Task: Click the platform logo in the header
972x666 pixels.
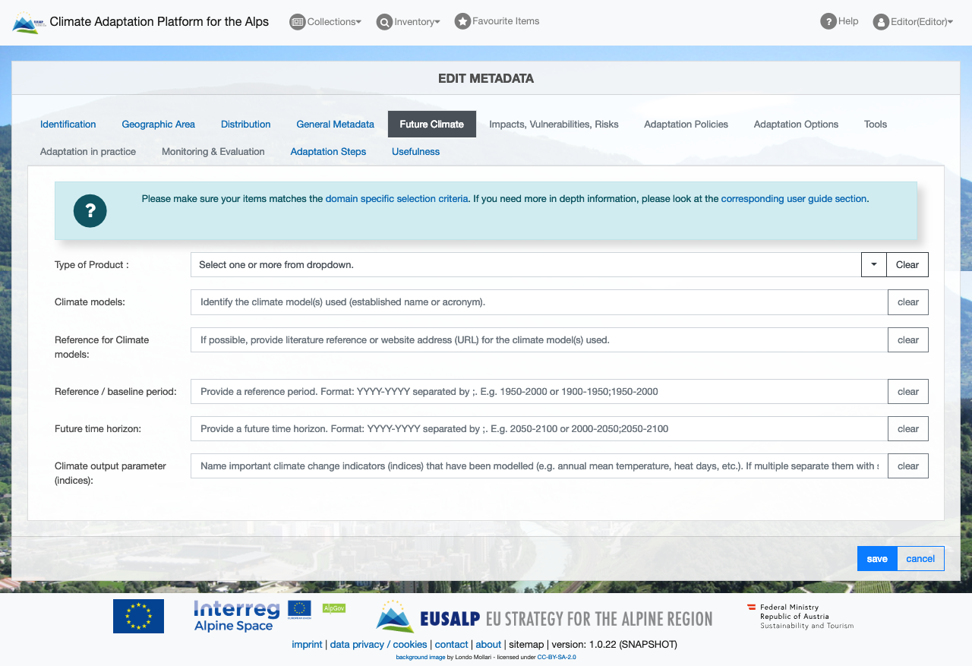Action: click(x=29, y=22)
